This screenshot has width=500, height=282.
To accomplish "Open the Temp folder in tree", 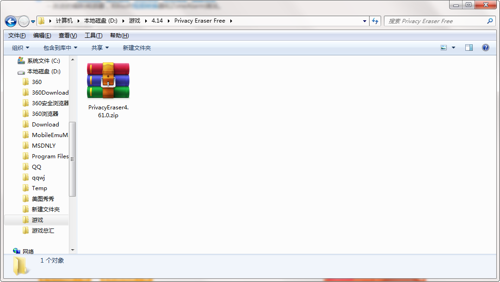I will tap(39, 188).
